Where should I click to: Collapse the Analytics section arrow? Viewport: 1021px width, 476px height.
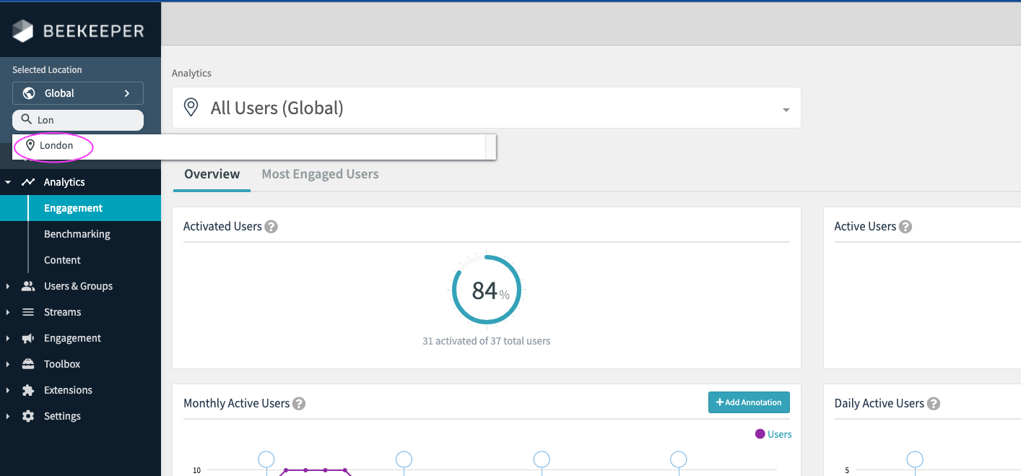pyautogui.click(x=8, y=182)
